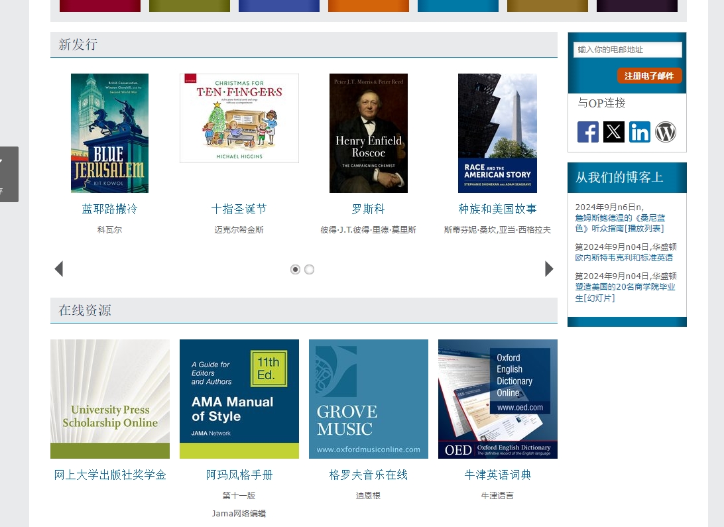Image resolution: width=724 pixels, height=527 pixels.
Task: Click the teal blue category color tile
Action: [458, 5]
